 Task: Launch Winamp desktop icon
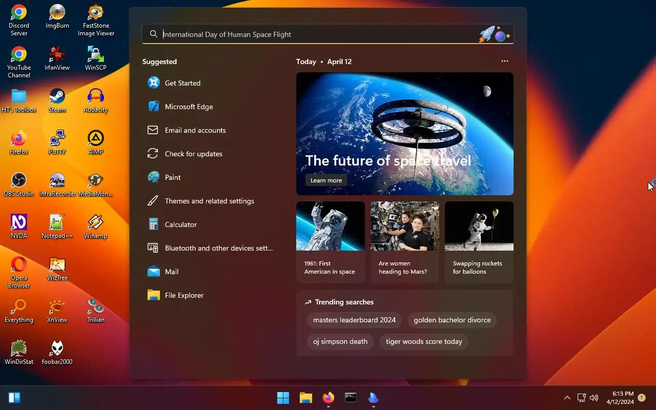coord(96,227)
